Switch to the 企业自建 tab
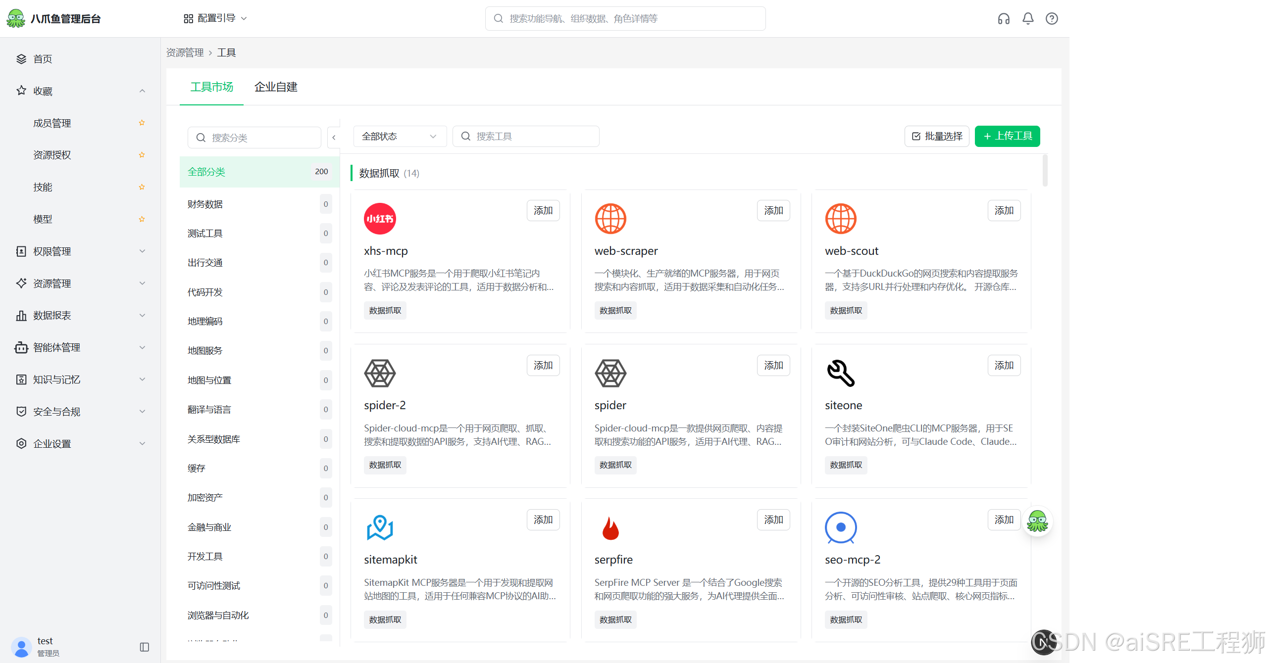 (x=276, y=87)
